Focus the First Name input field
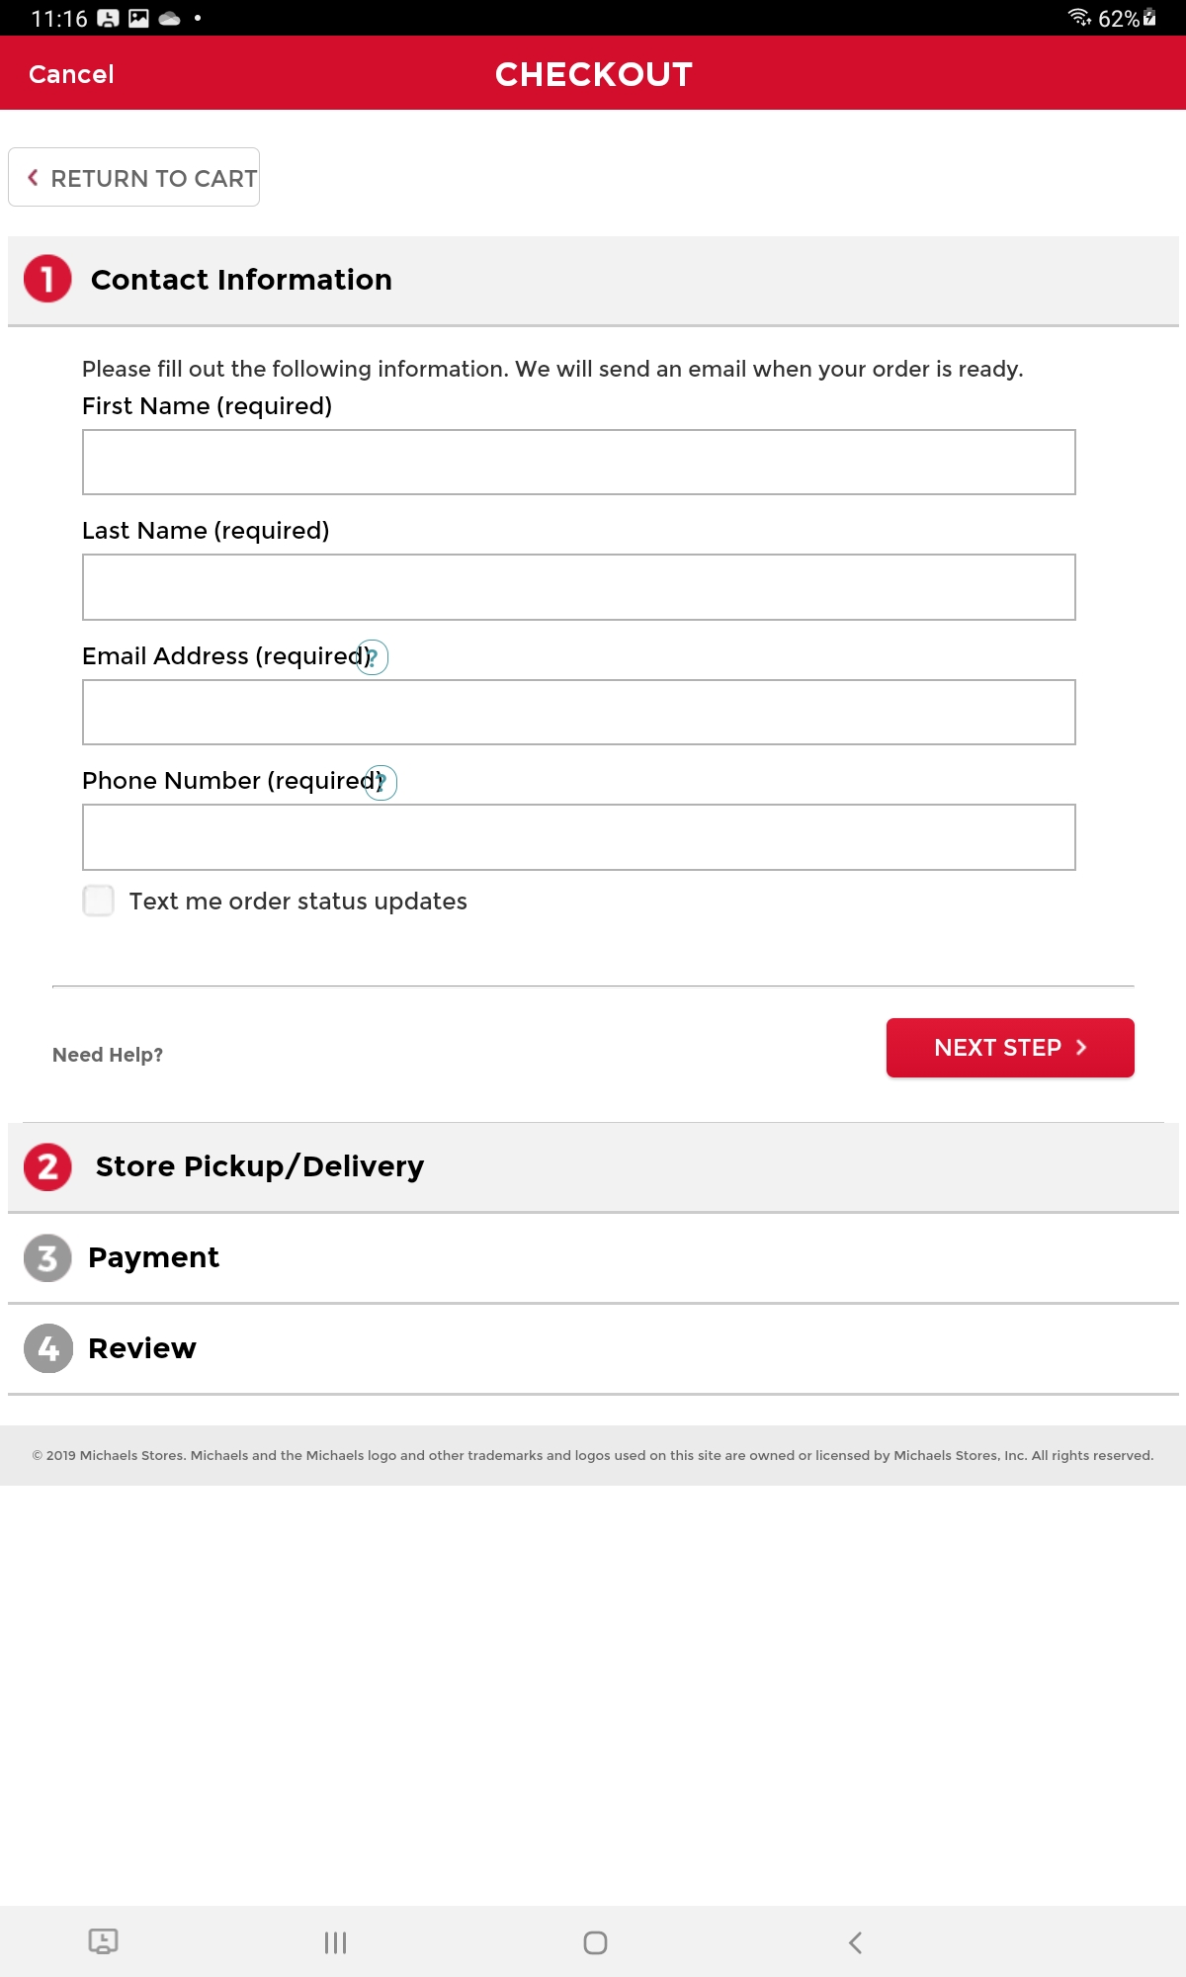Image resolution: width=1186 pixels, height=1977 pixels. pos(579,462)
